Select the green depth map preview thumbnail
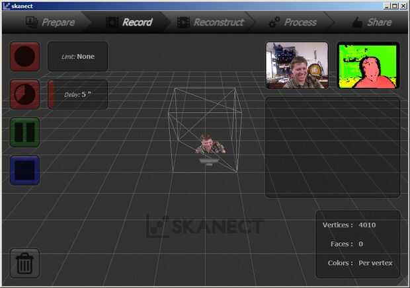 (x=368, y=65)
